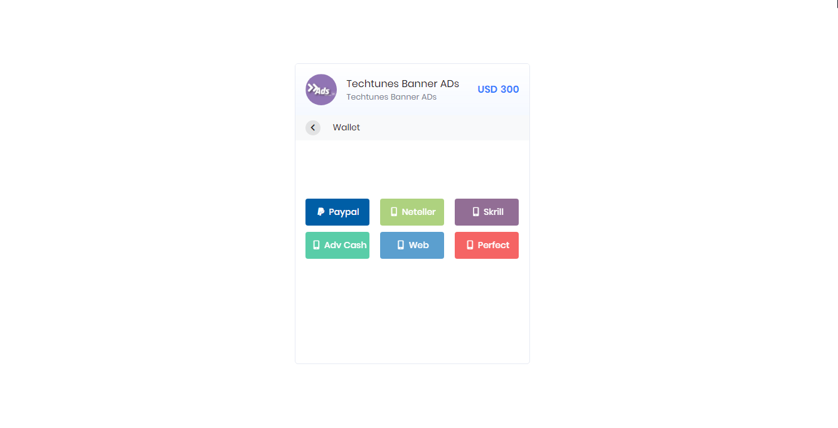Click the phone icon on Neteller
Image resolution: width=838 pixels, height=428 pixels.
click(x=394, y=212)
